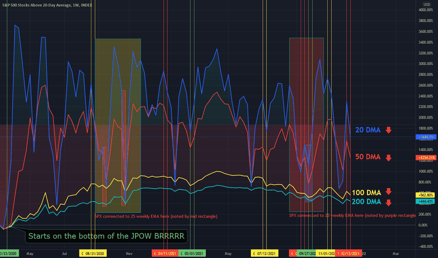Select the teal 200 DMA text label
The width and height of the screenshot is (438, 258).
[366, 202]
